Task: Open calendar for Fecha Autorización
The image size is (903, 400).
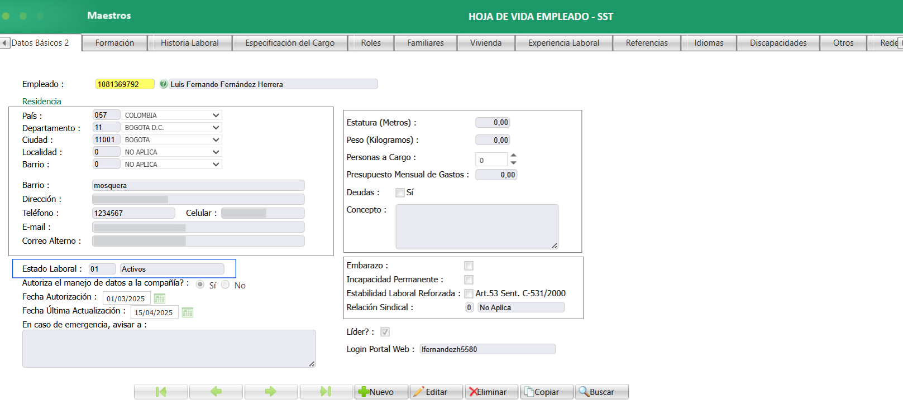Action: click(x=160, y=298)
